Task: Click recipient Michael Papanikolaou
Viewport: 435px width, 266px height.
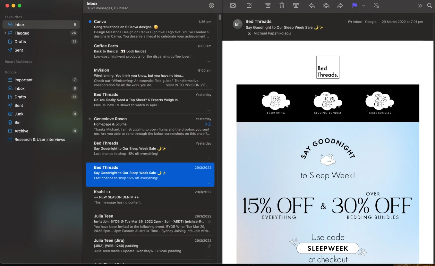Action: 272,33
